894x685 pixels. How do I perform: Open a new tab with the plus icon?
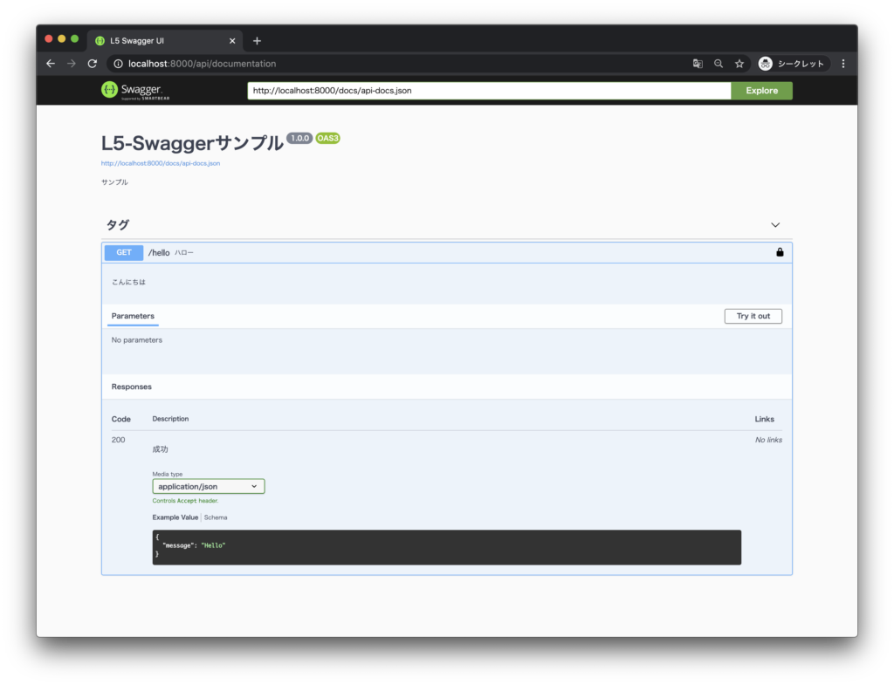click(257, 40)
